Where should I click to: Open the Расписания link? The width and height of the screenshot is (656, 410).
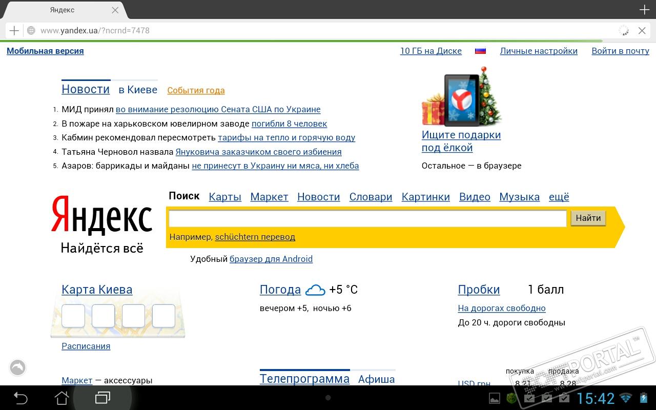point(86,346)
